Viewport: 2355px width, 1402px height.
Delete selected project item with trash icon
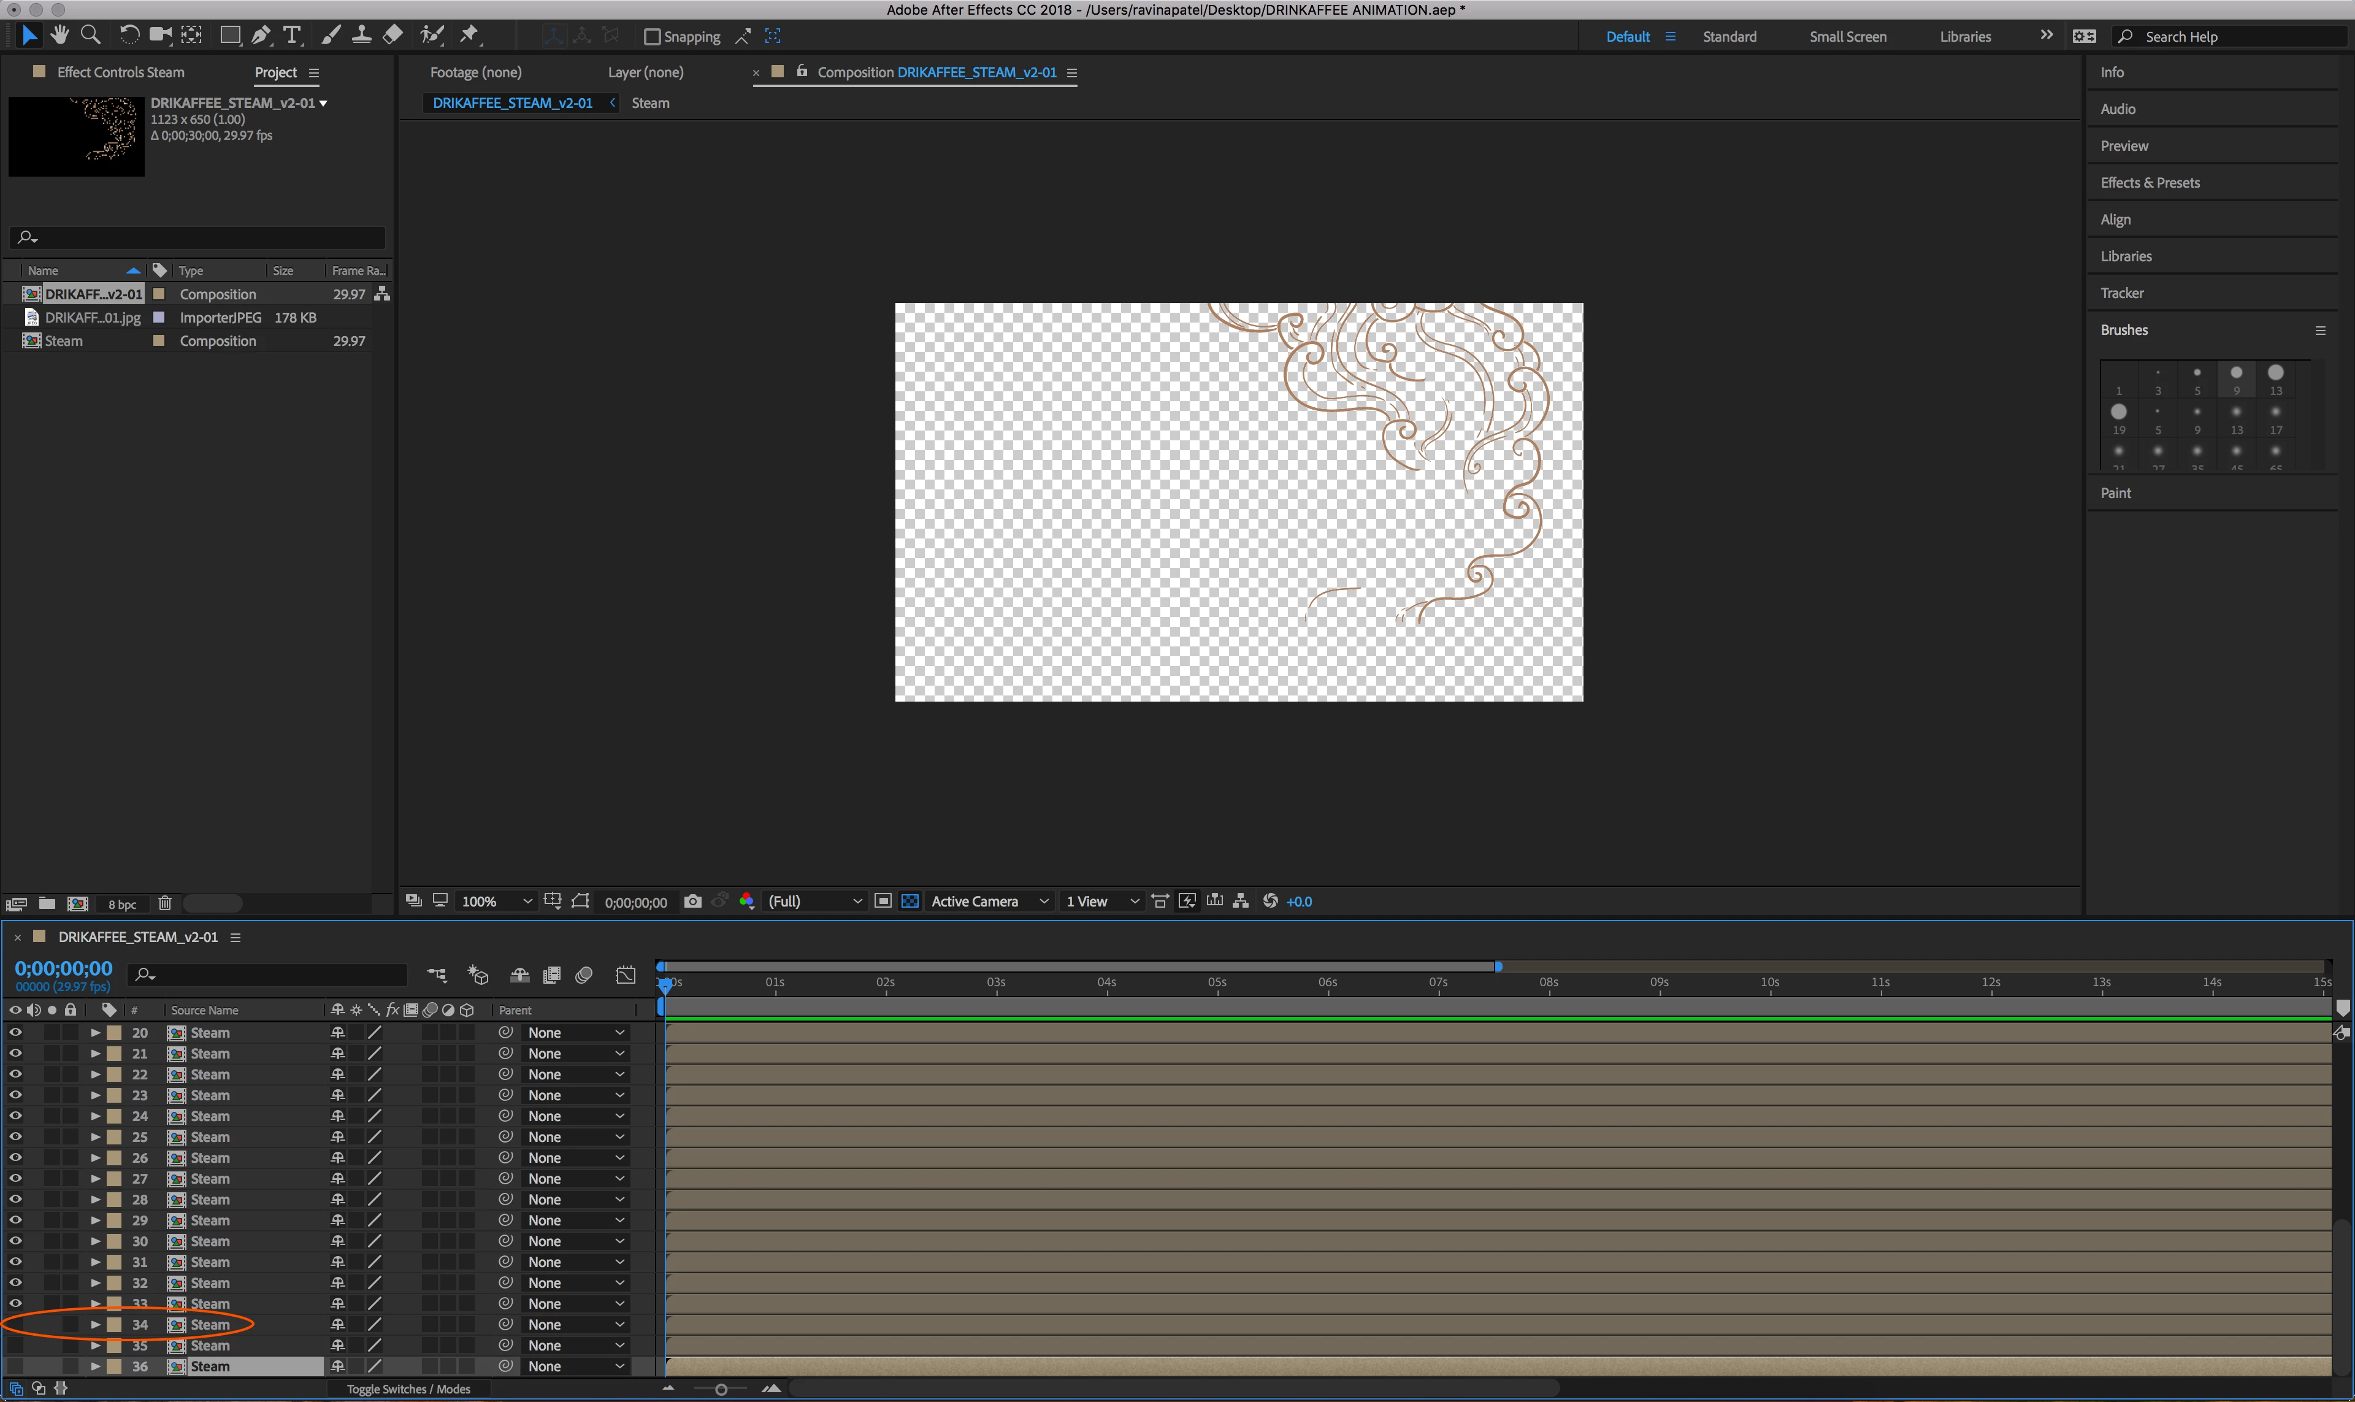[164, 903]
